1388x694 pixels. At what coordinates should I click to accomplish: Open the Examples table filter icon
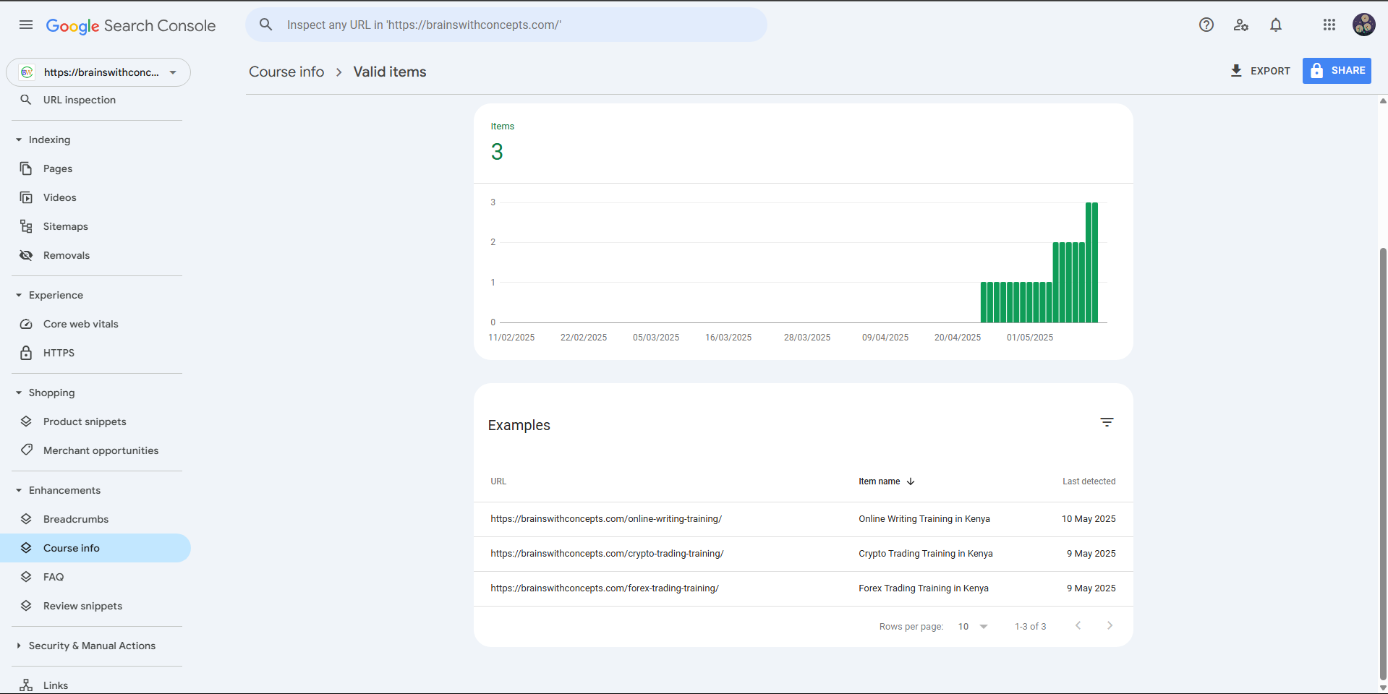click(x=1107, y=422)
